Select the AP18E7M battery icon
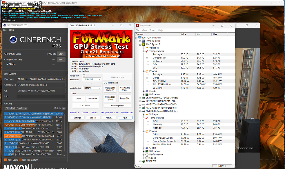Screen dimensions: 285x169 143,161
